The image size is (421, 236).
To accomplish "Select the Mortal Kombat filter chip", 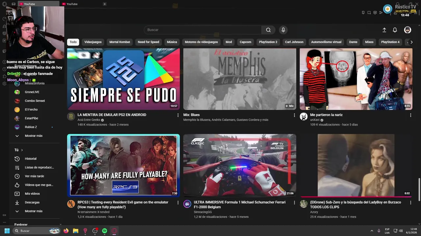I will [120, 42].
